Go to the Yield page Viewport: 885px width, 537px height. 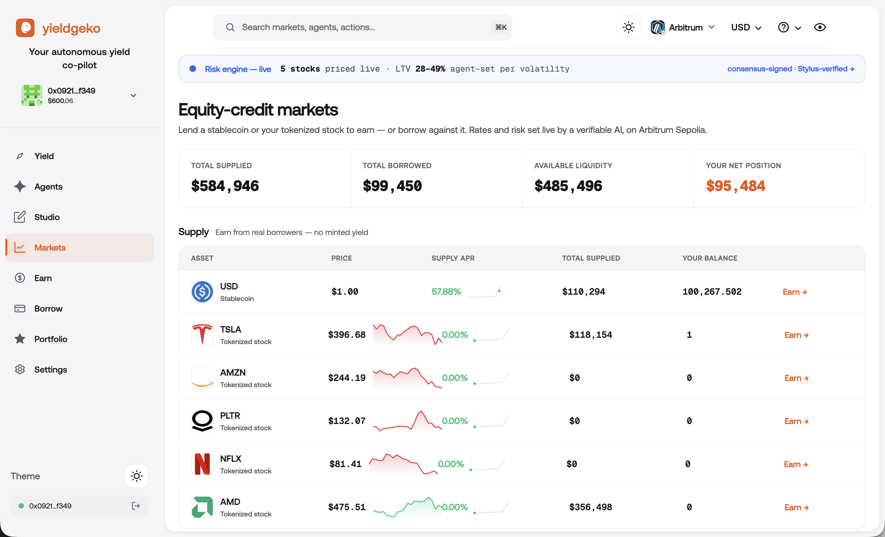pos(80,156)
